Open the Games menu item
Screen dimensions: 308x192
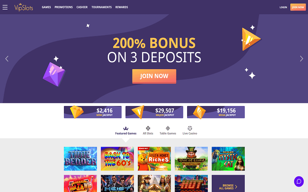pyautogui.click(x=46, y=7)
